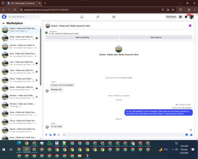This screenshot has width=198, height=159.
Task: Open the volume control in the tray
Action: click(x=177, y=149)
